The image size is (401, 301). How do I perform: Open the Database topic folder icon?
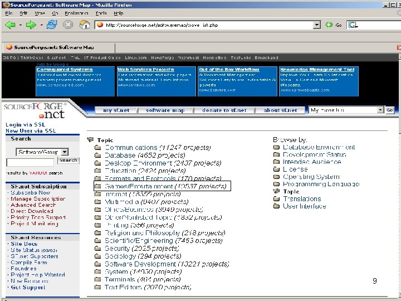[x=97, y=155]
